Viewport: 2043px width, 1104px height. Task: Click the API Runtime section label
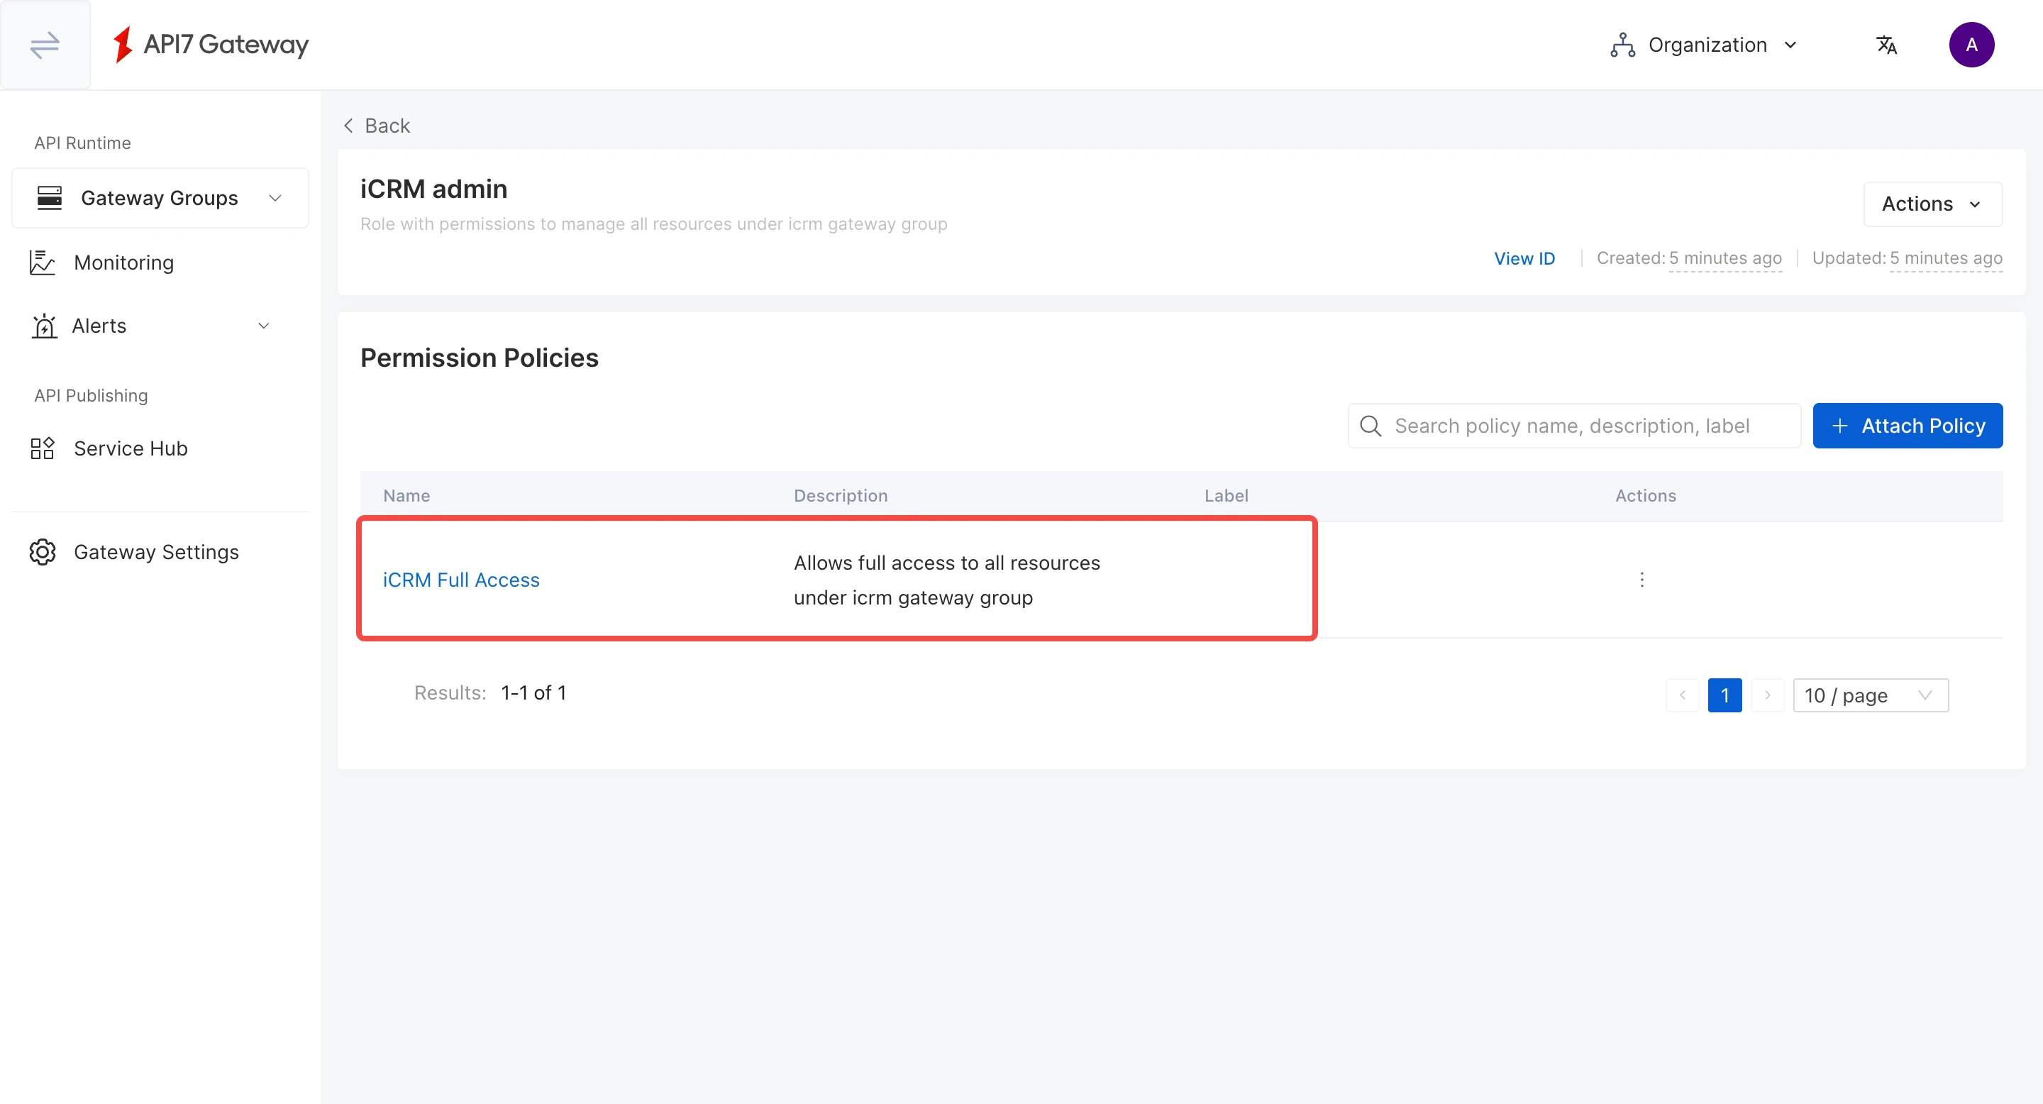[82, 143]
